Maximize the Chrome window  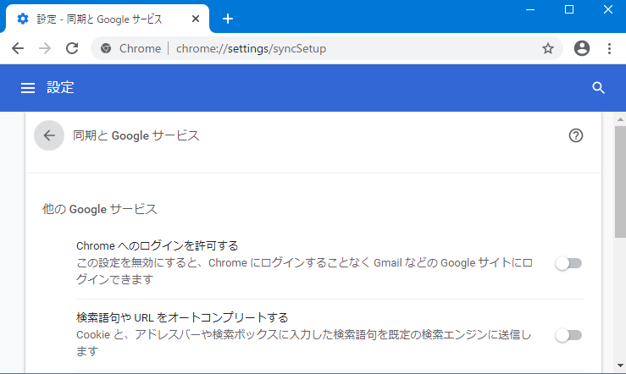[569, 9]
